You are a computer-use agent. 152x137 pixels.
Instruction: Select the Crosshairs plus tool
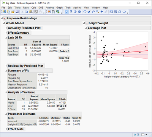(102, 12)
